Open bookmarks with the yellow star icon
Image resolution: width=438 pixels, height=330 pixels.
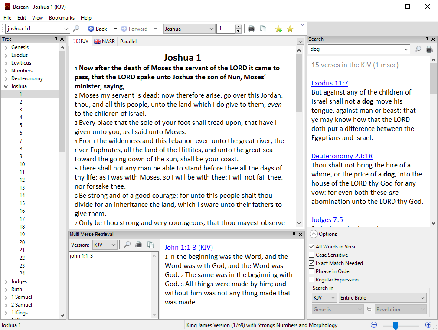pyautogui.click(x=290, y=29)
